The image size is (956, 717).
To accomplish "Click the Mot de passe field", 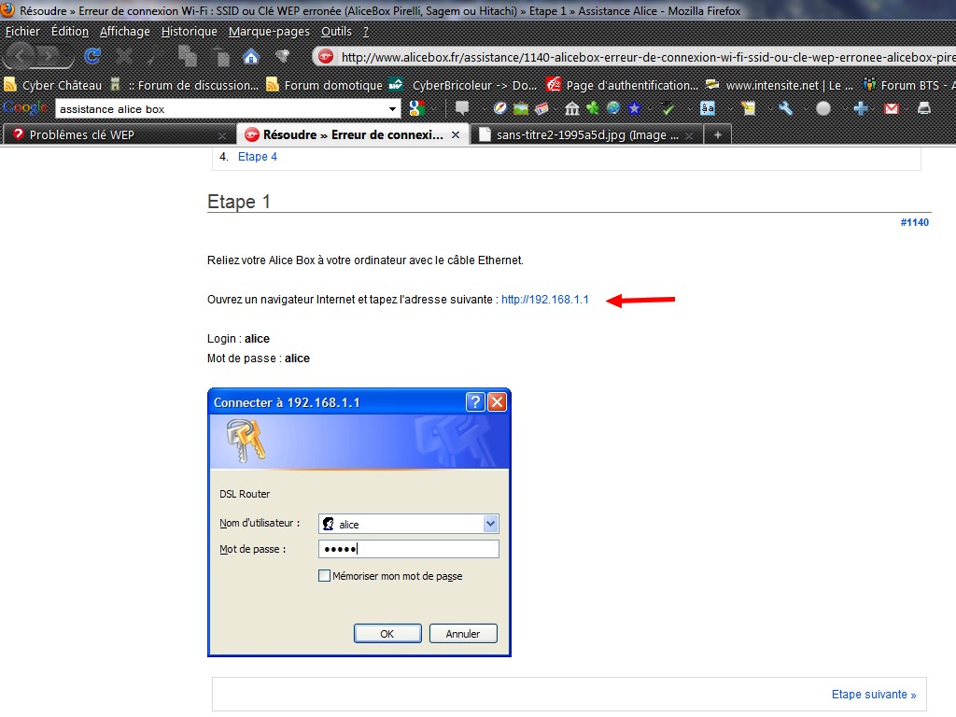I will (408, 549).
